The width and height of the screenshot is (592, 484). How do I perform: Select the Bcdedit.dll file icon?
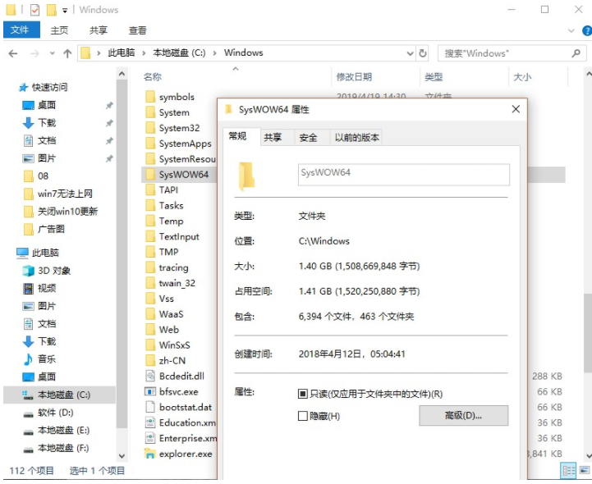tap(150, 376)
